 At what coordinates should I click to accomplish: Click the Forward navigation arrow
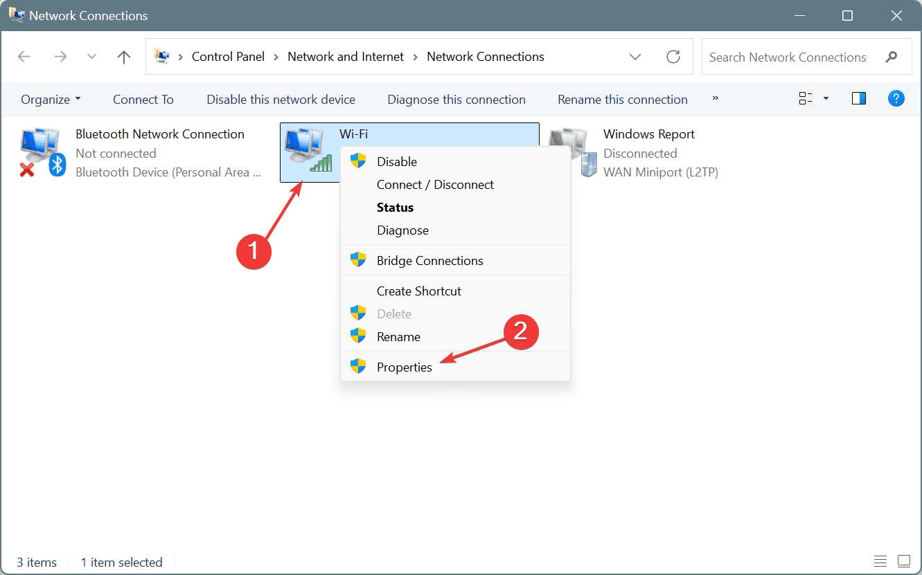(x=60, y=57)
